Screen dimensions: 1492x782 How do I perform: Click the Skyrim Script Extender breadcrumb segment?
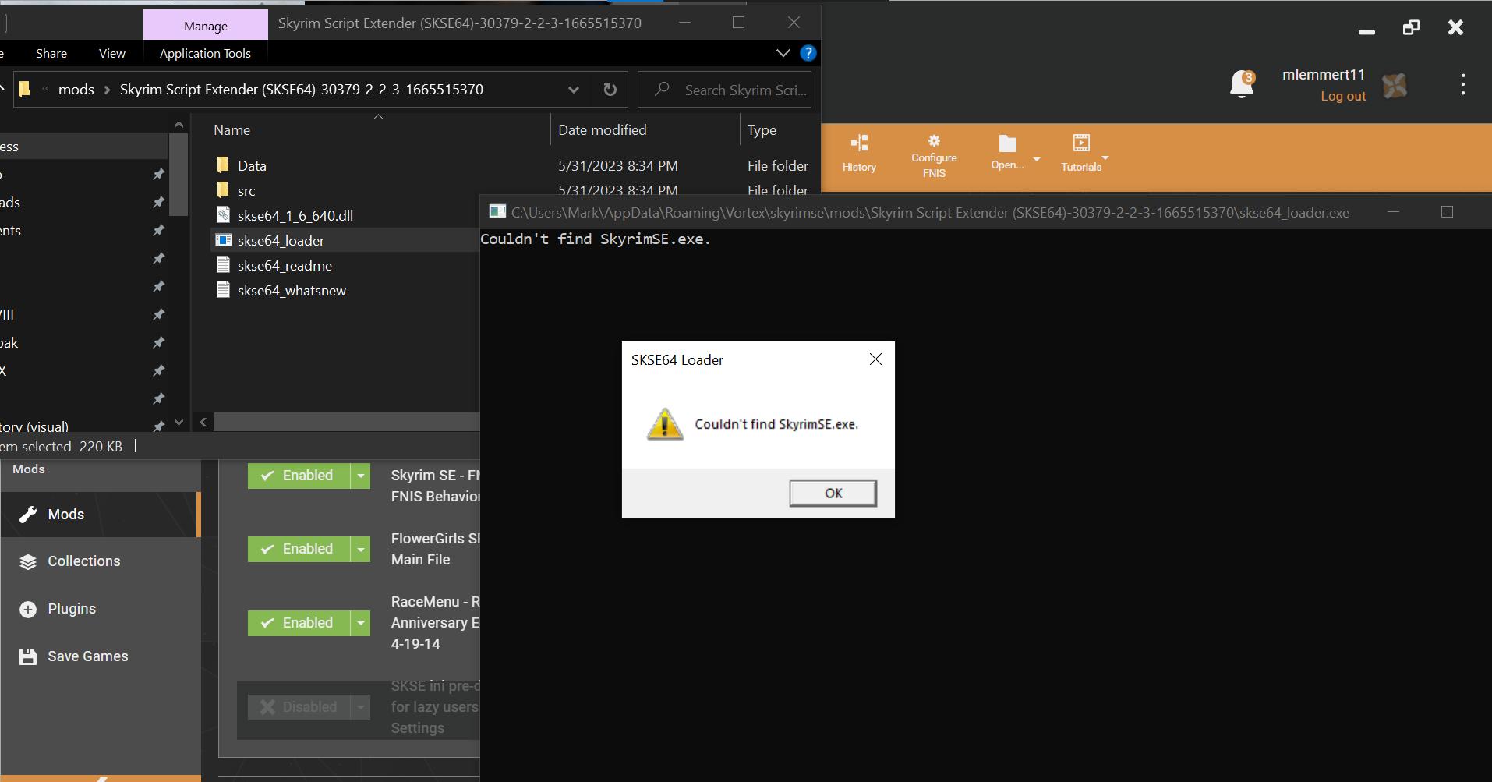point(302,90)
